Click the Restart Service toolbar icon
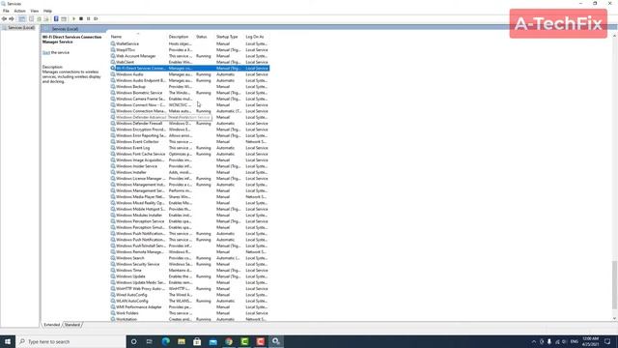The width and height of the screenshot is (618, 348). [x=96, y=19]
